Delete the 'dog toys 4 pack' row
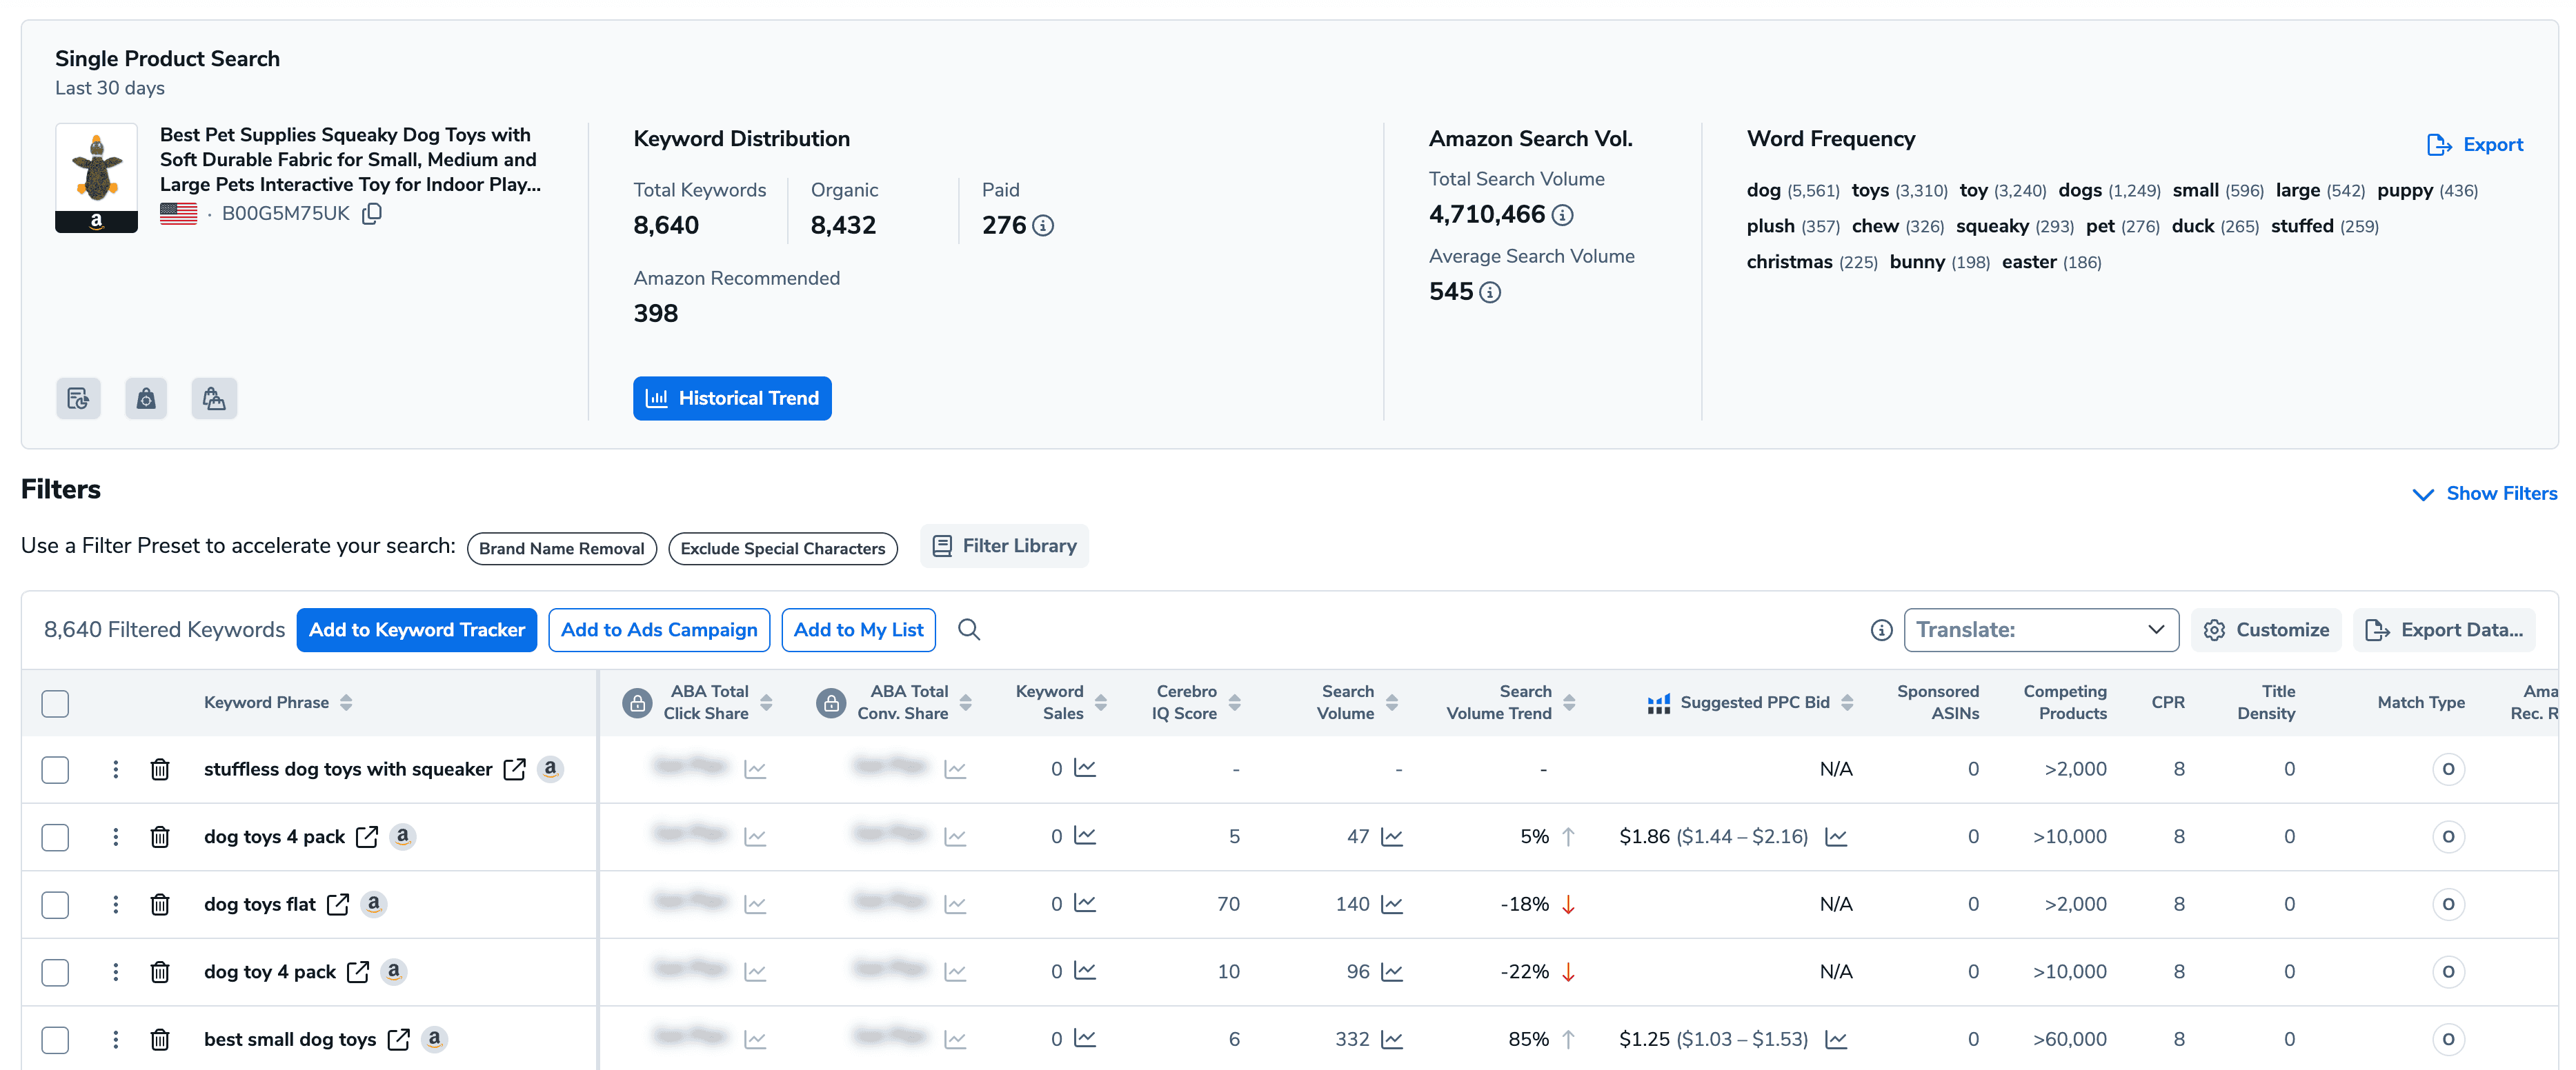The height and width of the screenshot is (1070, 2576). coord(160,837)
